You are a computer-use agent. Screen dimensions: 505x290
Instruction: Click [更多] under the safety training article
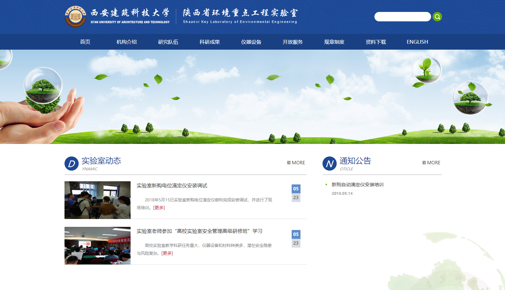(x=167, y=253)
